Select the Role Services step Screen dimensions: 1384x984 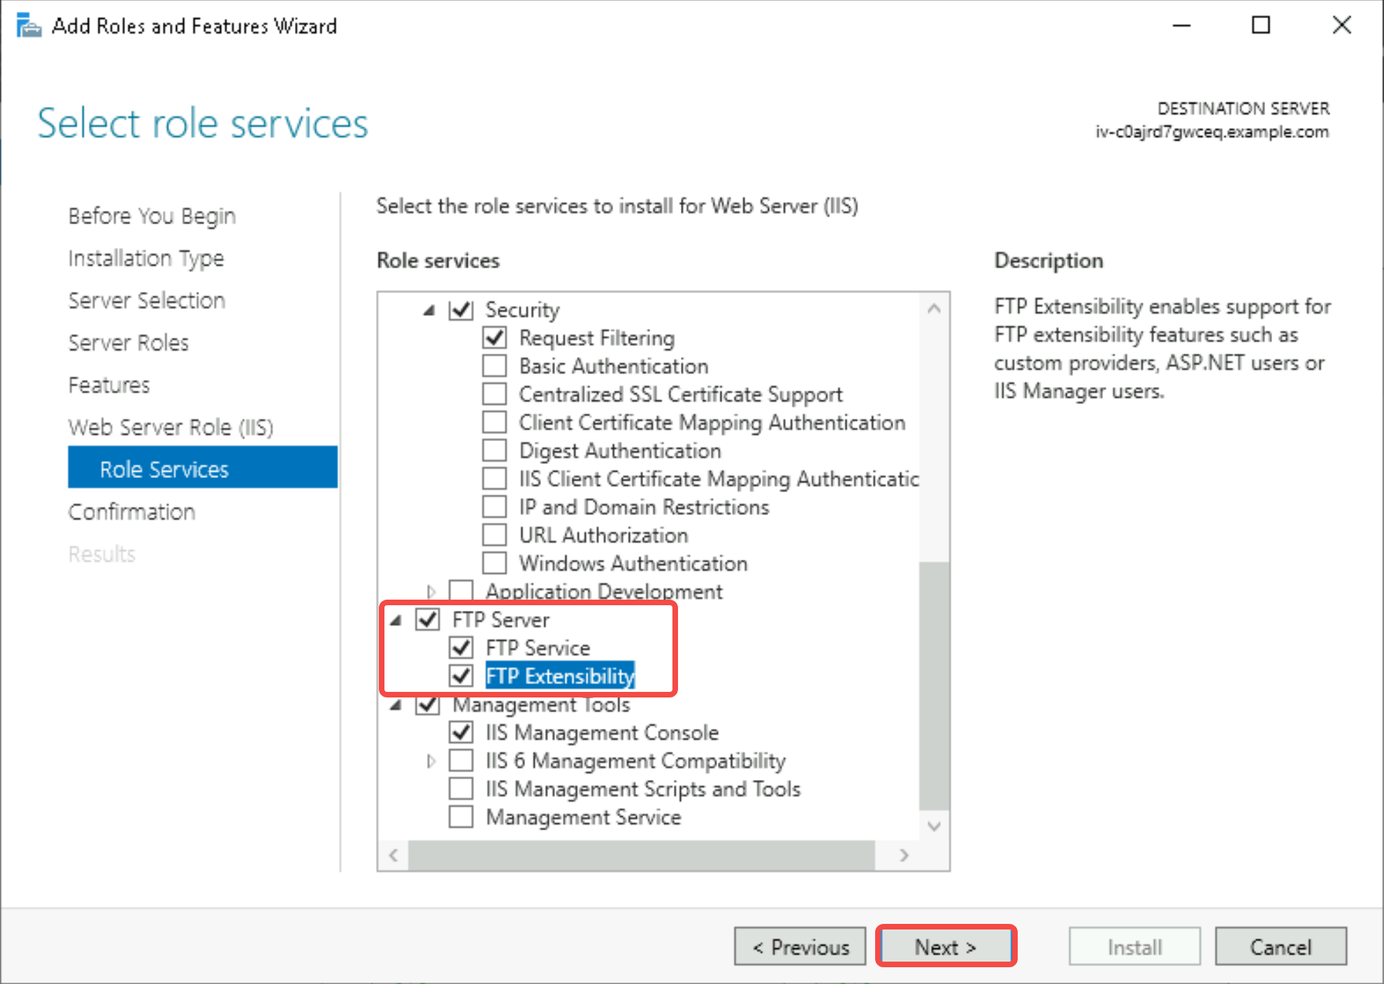coord(203,467)
